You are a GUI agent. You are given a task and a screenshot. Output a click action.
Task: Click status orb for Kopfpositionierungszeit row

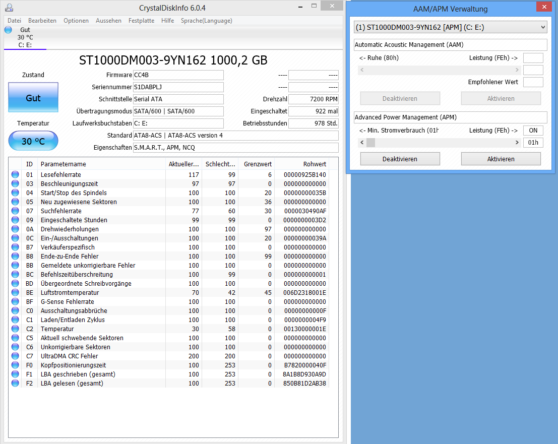click(x=15, y=365)
